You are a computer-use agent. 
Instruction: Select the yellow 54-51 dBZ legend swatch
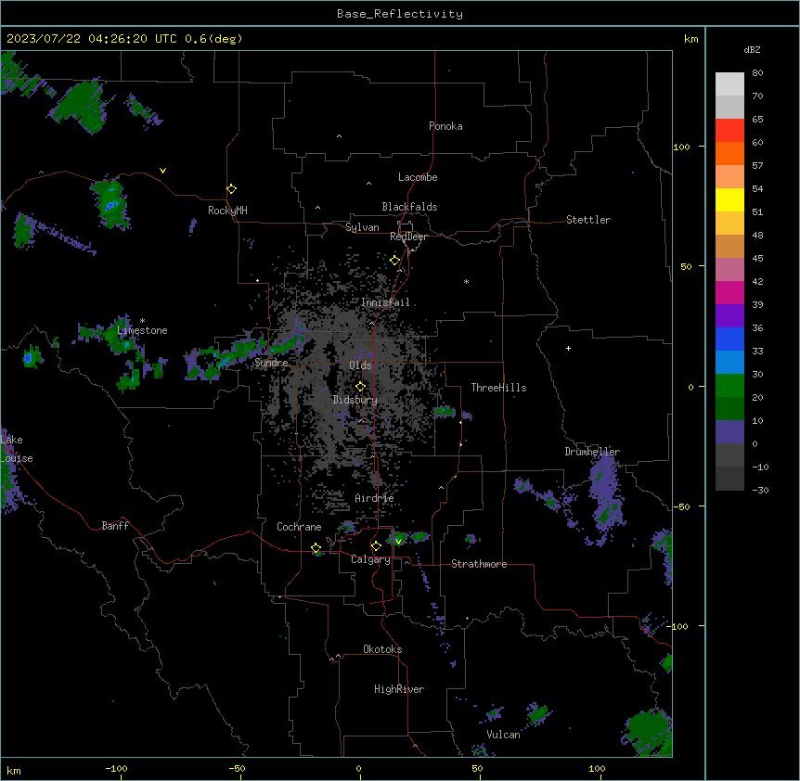pyautogui.click(x=729, y=200)
